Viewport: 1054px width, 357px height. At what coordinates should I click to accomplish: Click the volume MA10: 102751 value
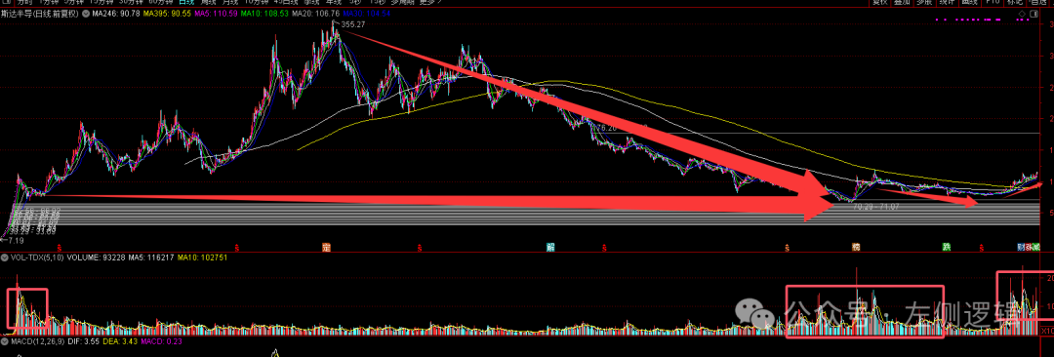(202, 257)
